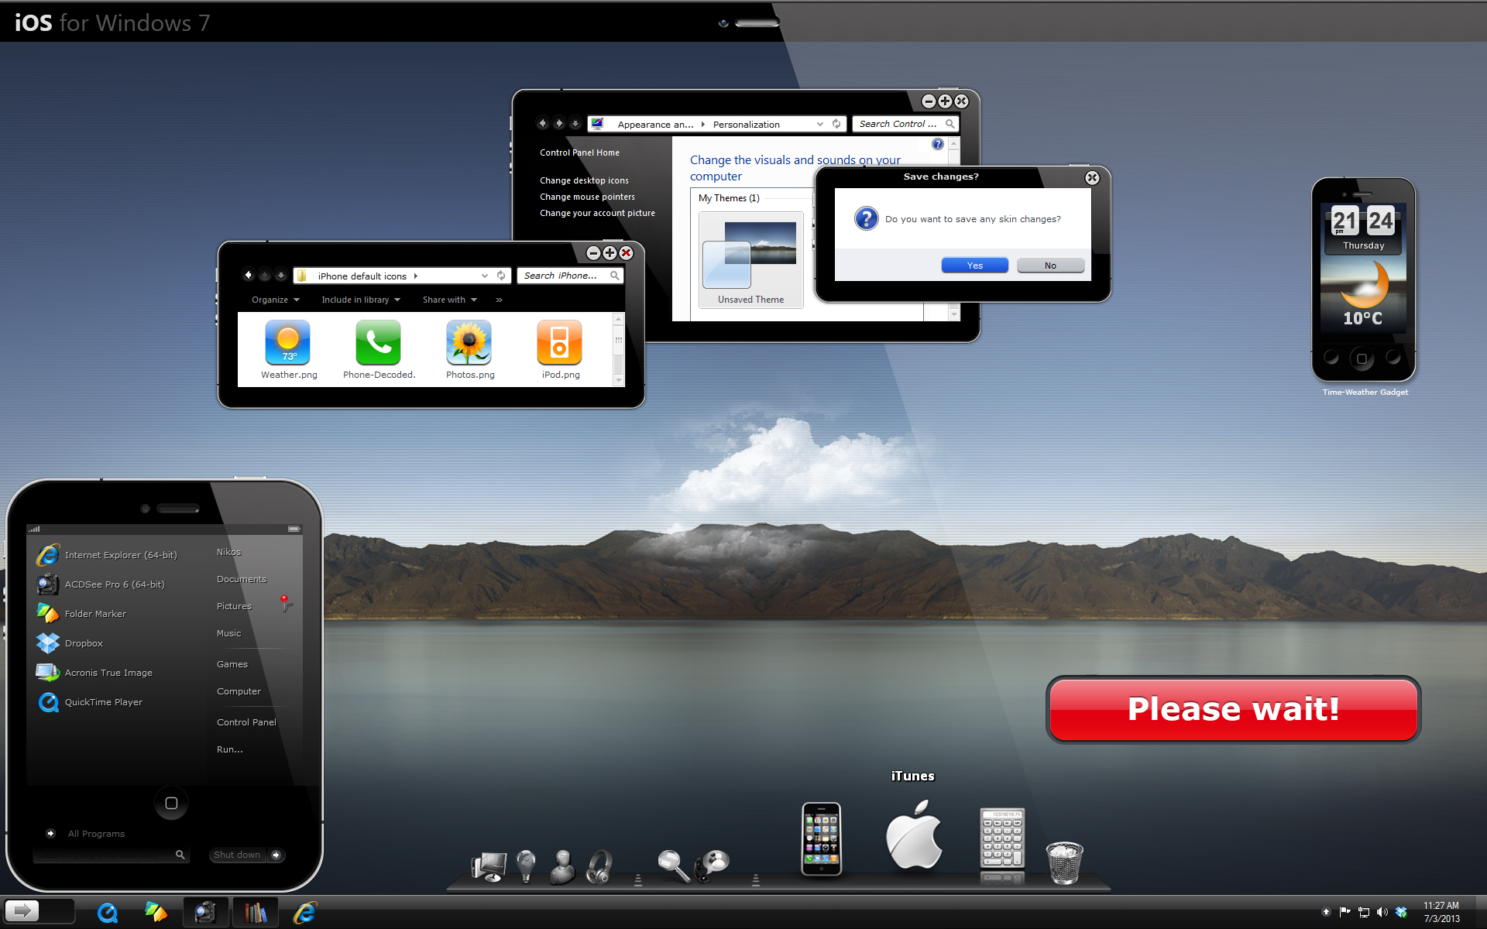
Task: Open the phone and chat bubble dock icon
Action: click(x=712, y=866)
